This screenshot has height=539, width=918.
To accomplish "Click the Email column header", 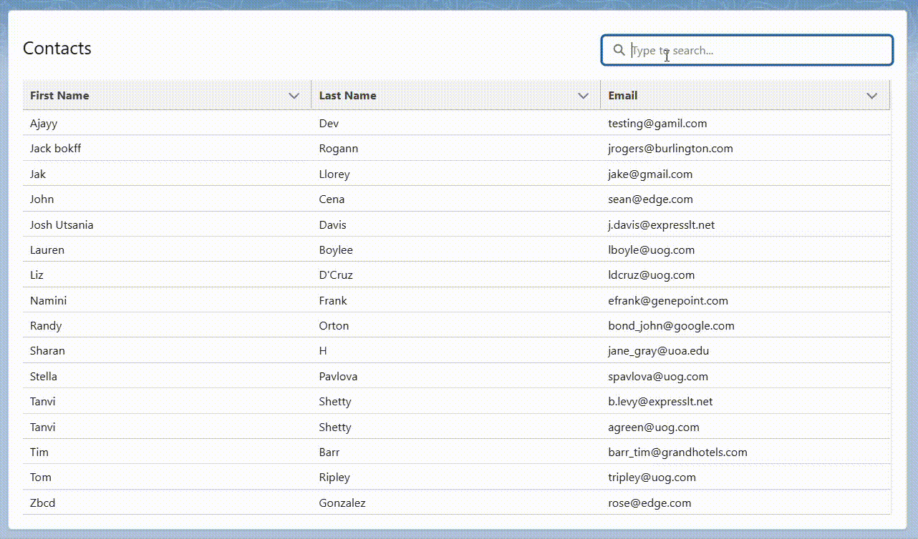I will point(622,95).
